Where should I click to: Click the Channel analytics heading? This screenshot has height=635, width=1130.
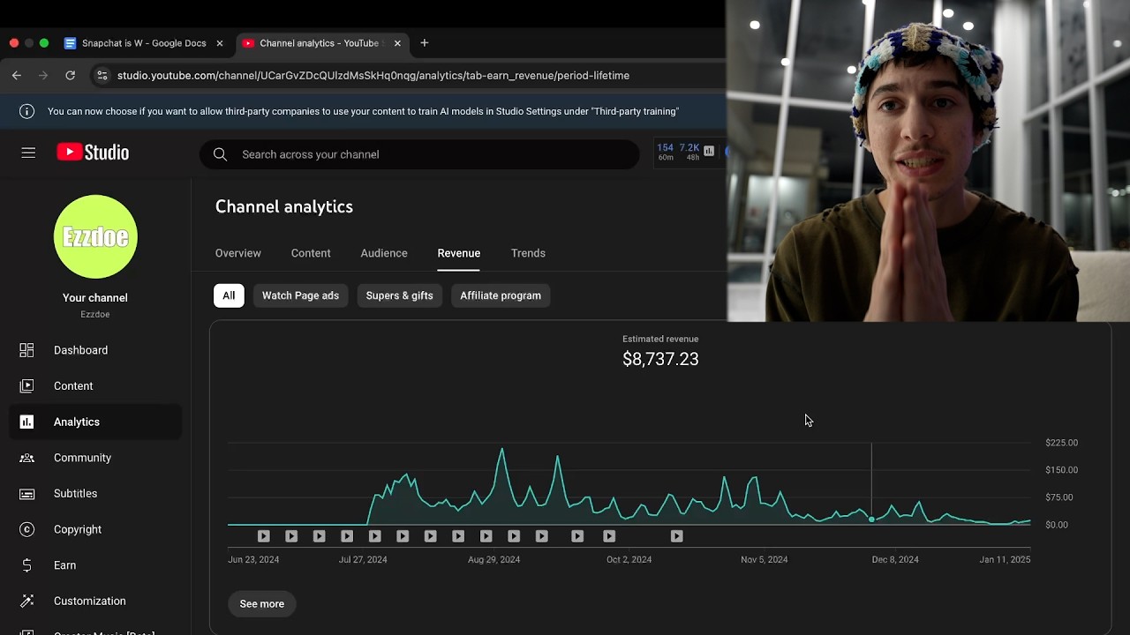284,206
